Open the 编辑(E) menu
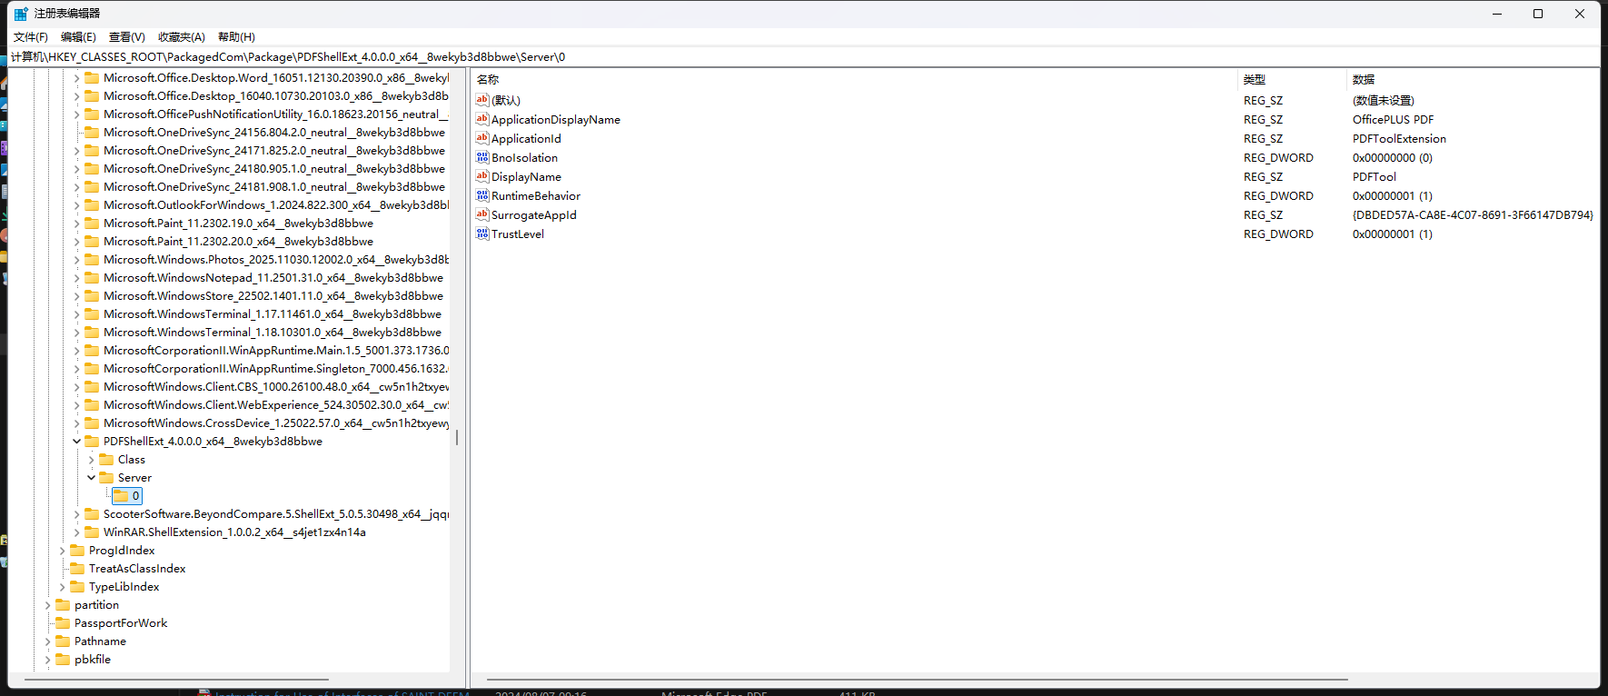The image size is (1608, 696). coord(78,37)
